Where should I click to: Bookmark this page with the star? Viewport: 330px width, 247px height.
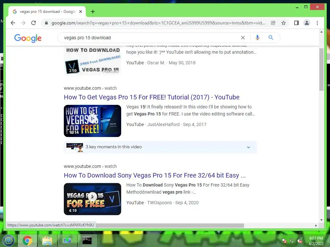click(x=284, y=23)
